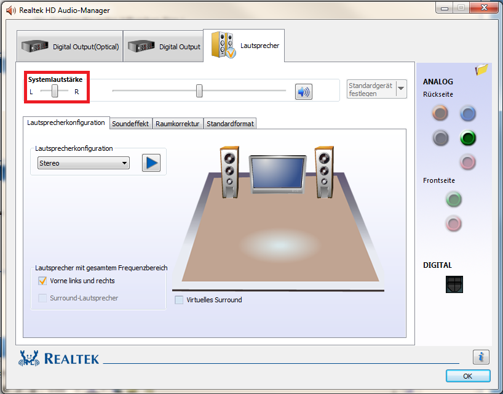
Task: Click the green front panel jack
Action: pyautogui.click(x=454, y=199)
